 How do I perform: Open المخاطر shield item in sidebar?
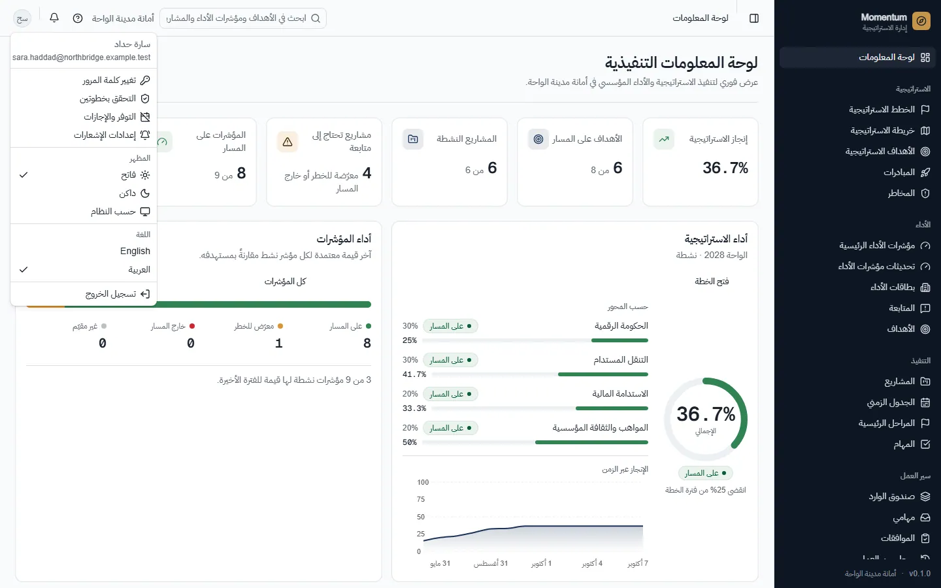click(857, 193)
